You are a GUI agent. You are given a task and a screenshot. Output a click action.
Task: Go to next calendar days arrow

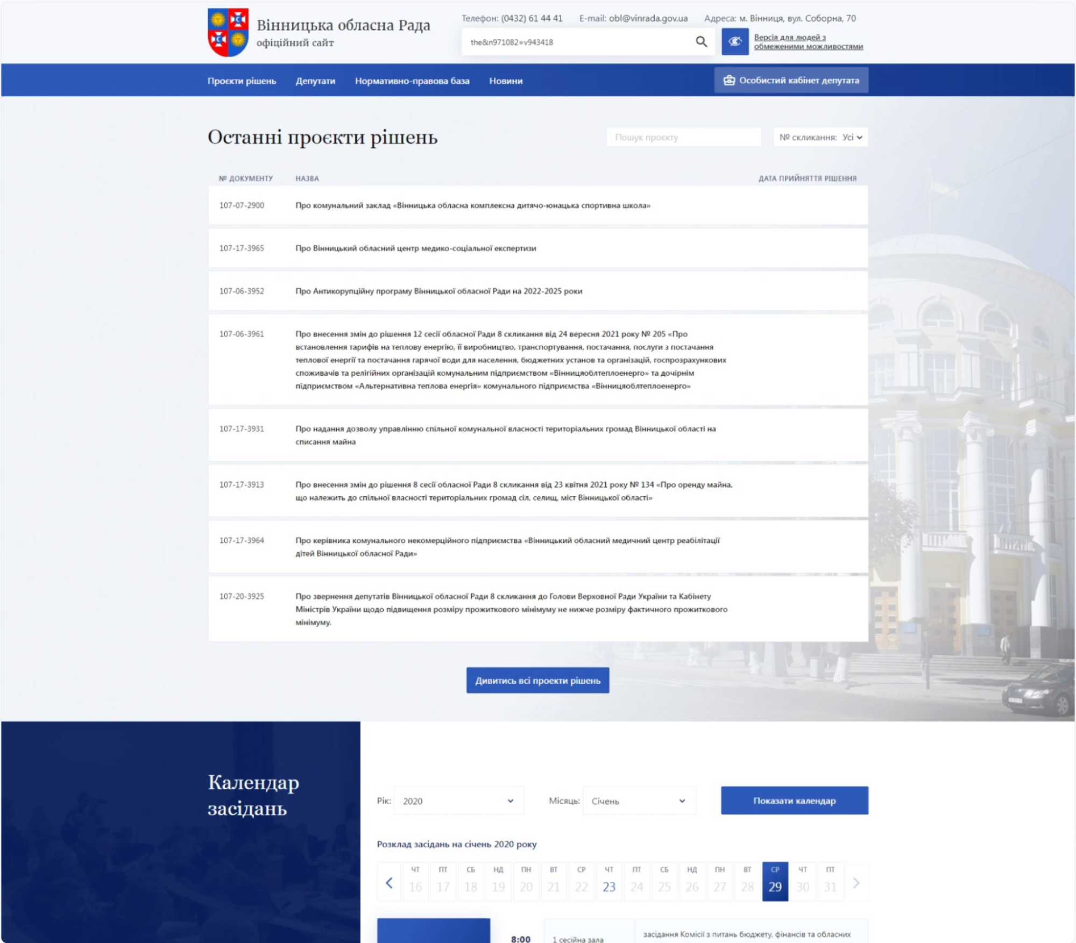(856, 883)
